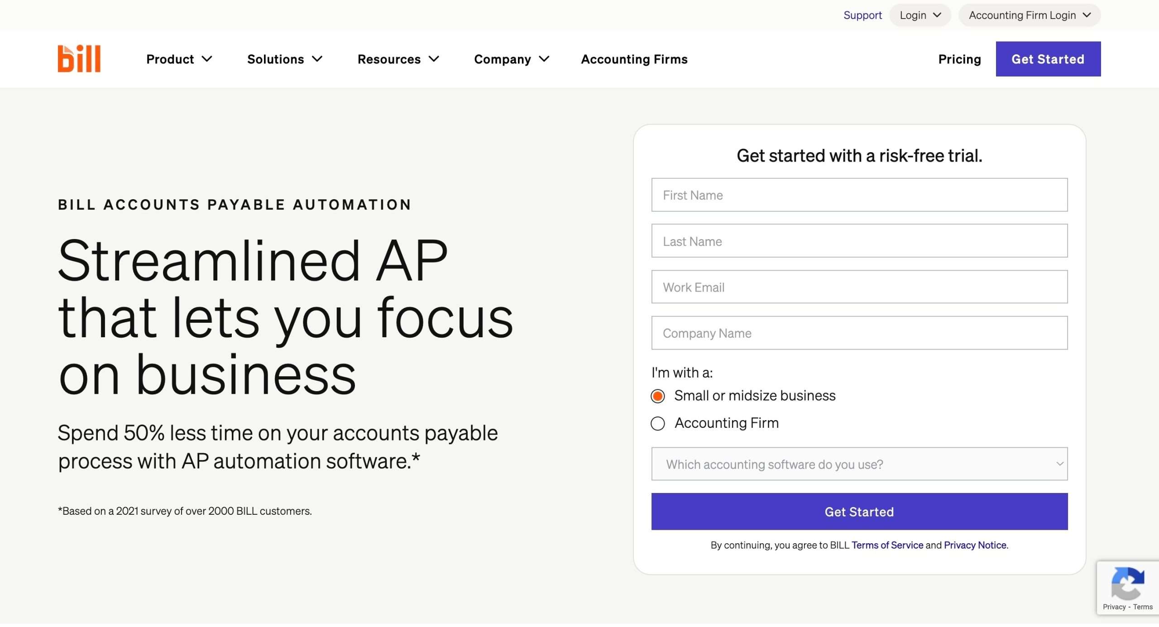Open the Privacy Notice link

975,545
